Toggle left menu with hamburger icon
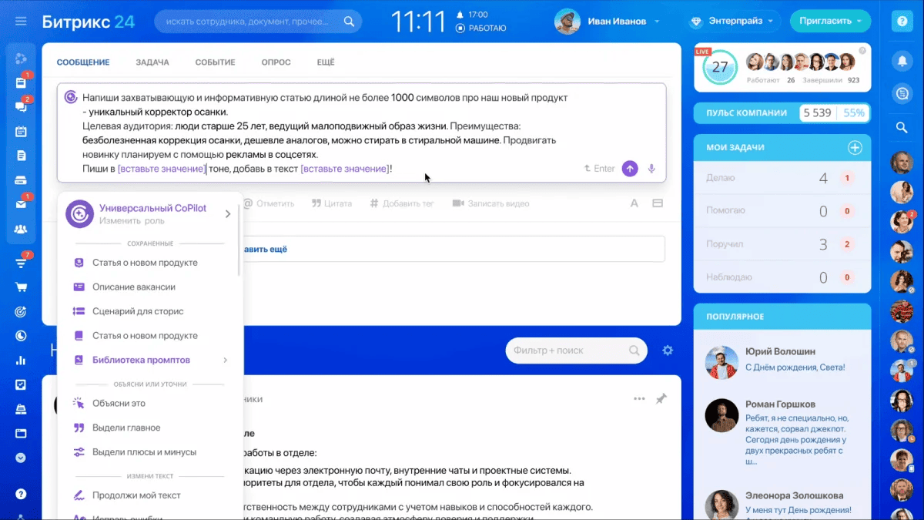This screenshot has height=520, width=924. [21, 22]
